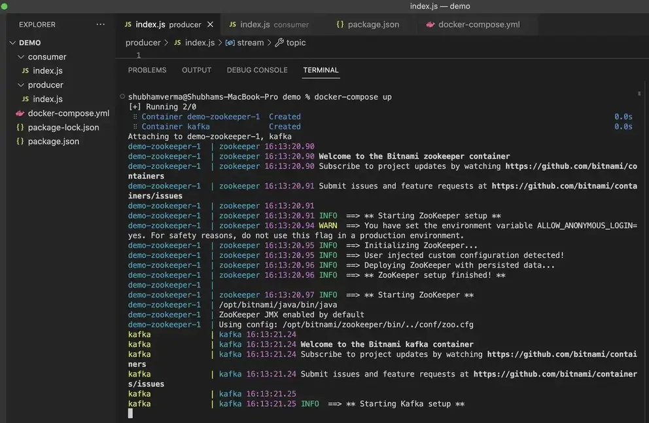Click 'Welcome to the Bitnami kafka container'

(x=387, y=344)
